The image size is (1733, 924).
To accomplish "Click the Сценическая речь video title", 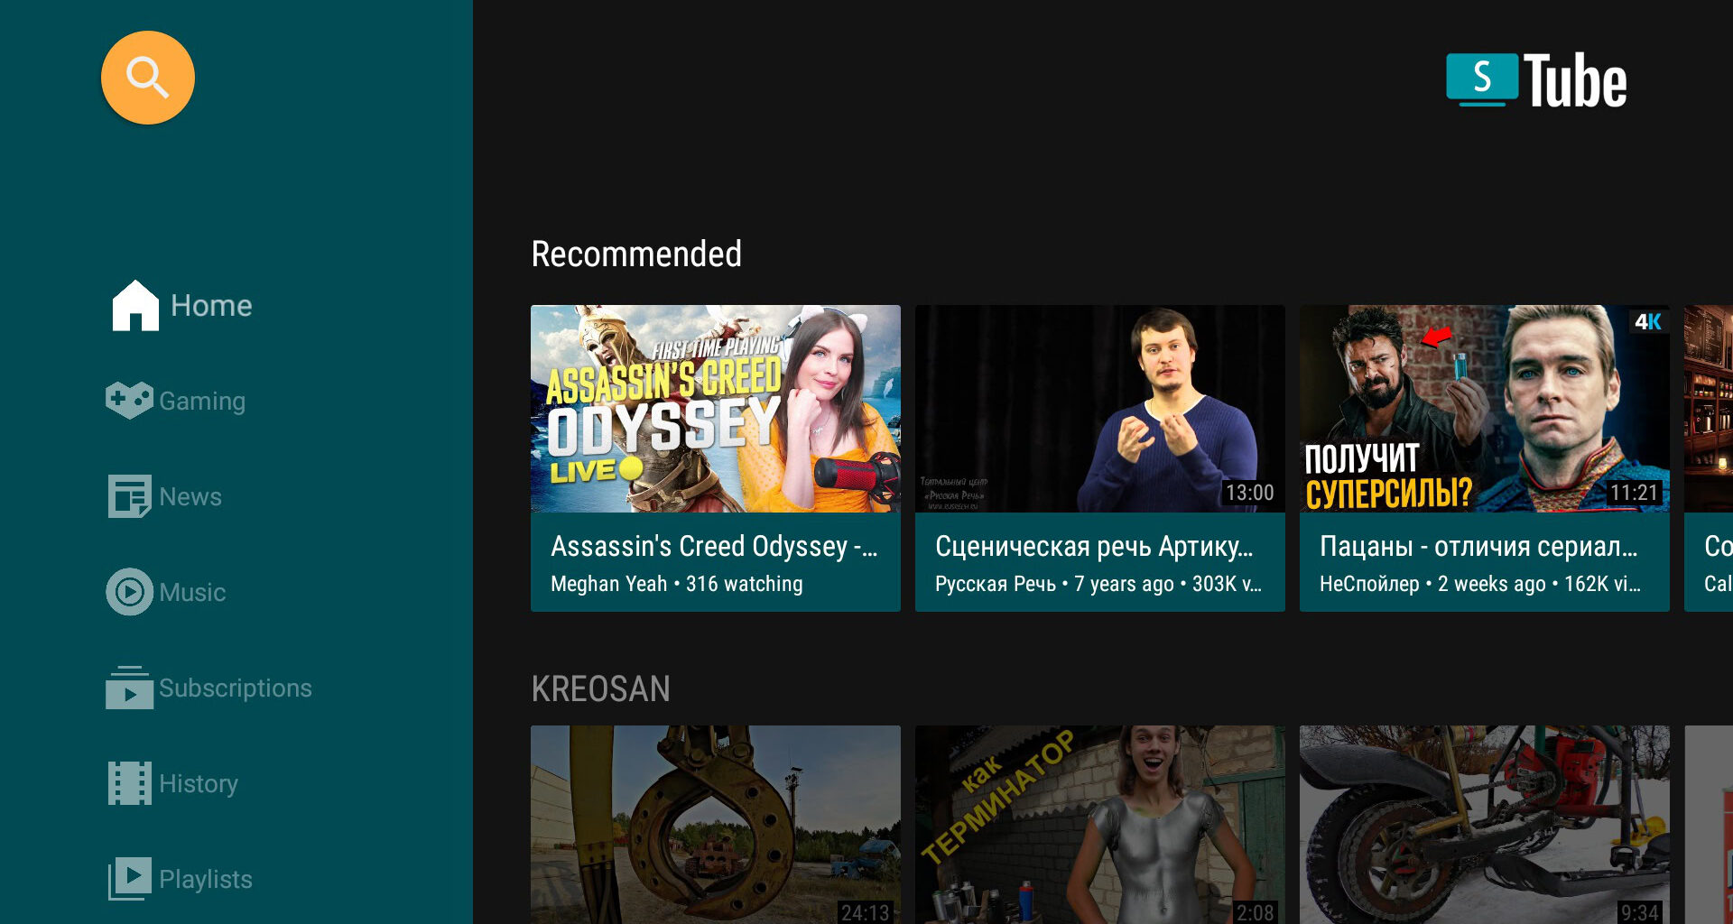I will click(1094, 546).
